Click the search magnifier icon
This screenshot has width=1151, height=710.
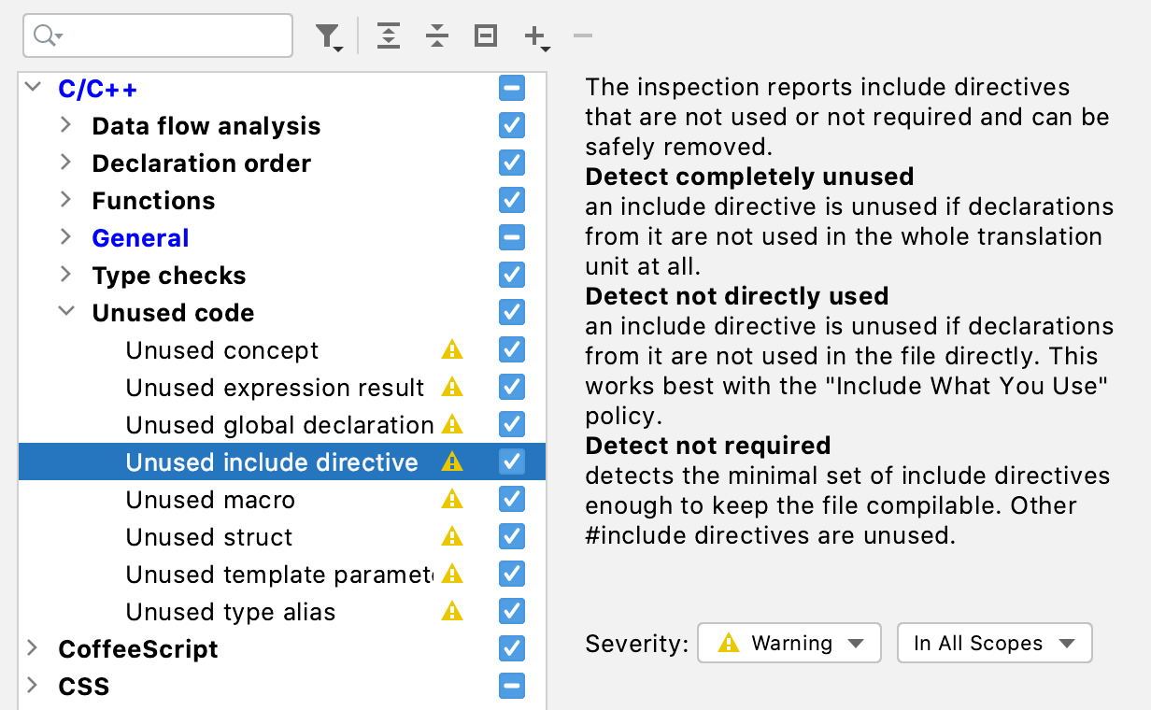point(47,36)
